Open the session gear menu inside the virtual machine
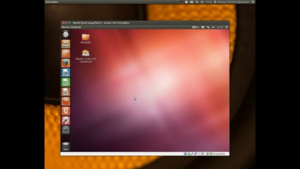The height and width of the screenshot is (169, 300). point(226,27)
